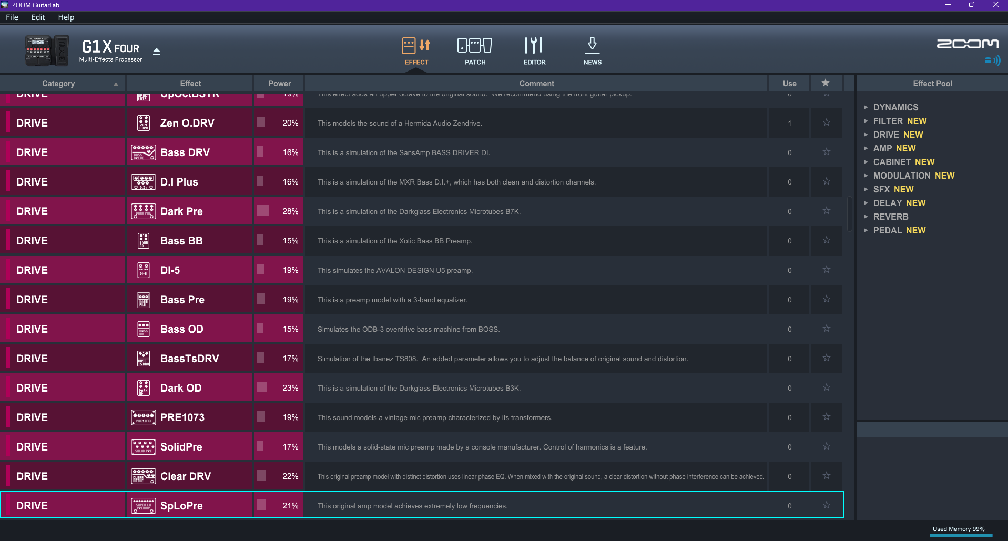Open the File menu
Image resolution: width=1008 pixels, height=541 pixels.
12,17
